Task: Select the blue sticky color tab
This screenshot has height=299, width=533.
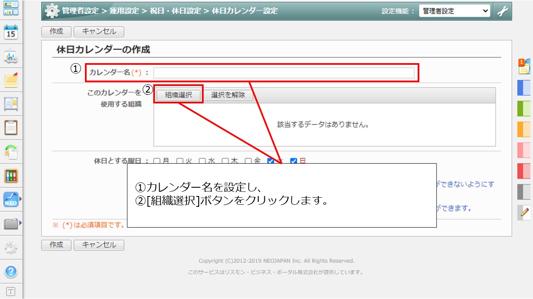Action: tap(524, 88)
